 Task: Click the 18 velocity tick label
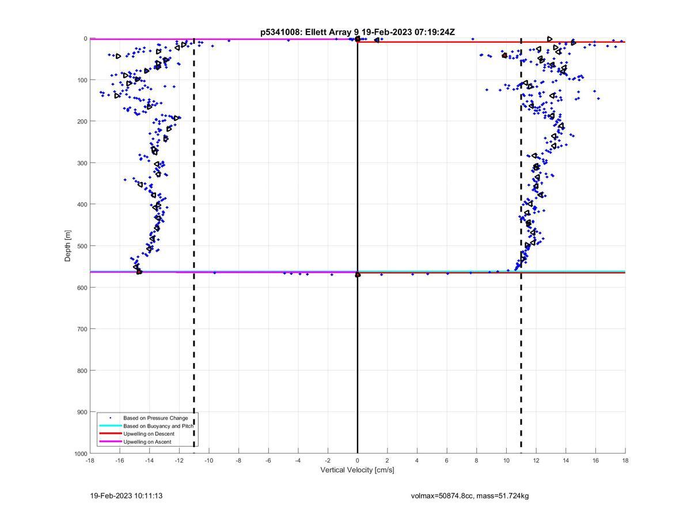click(x=625, y=460)
